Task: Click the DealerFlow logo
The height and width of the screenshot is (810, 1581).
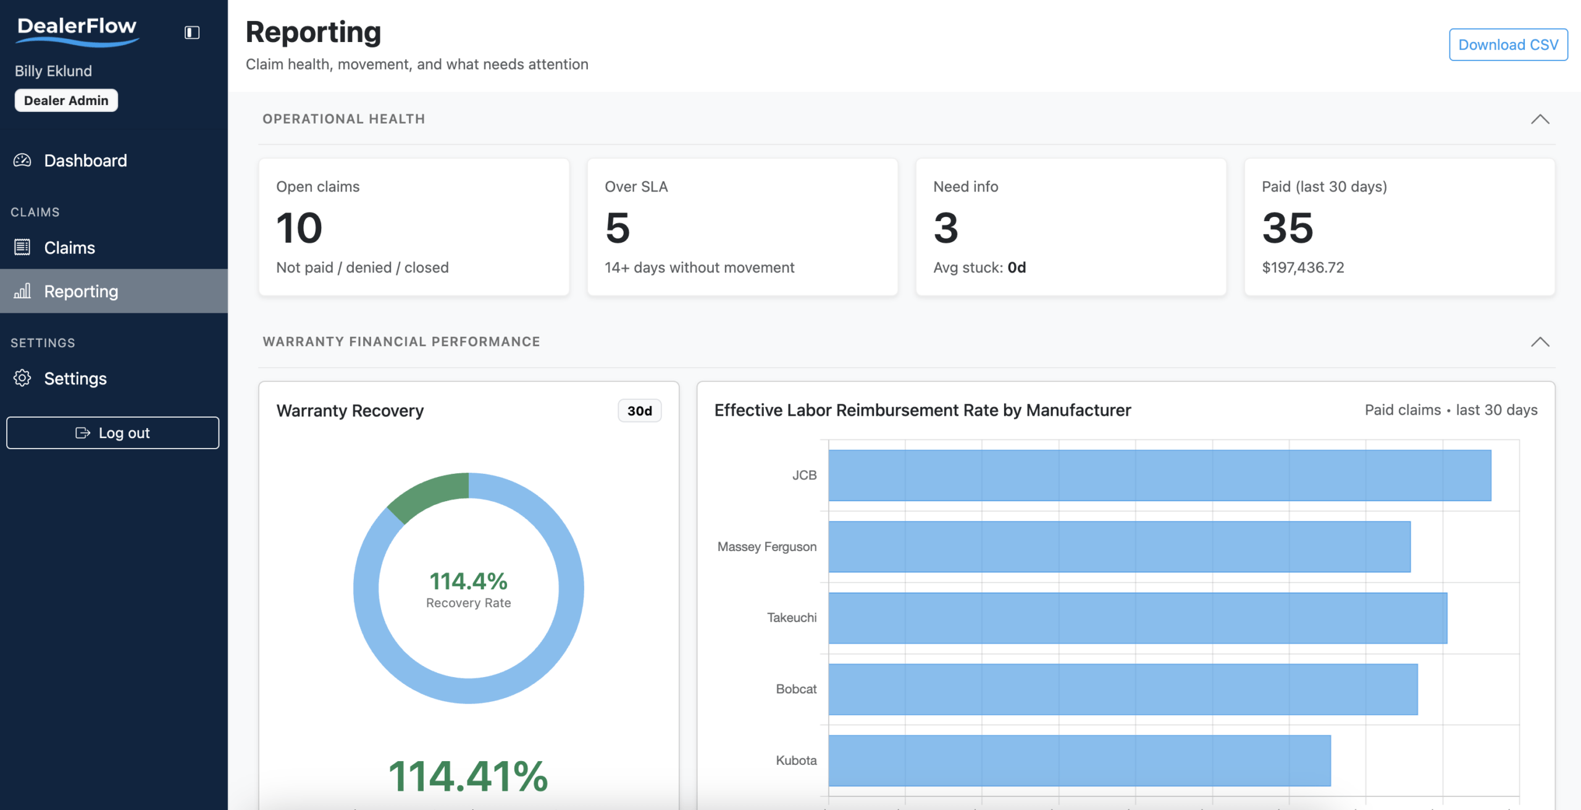Action: [77, 31]
